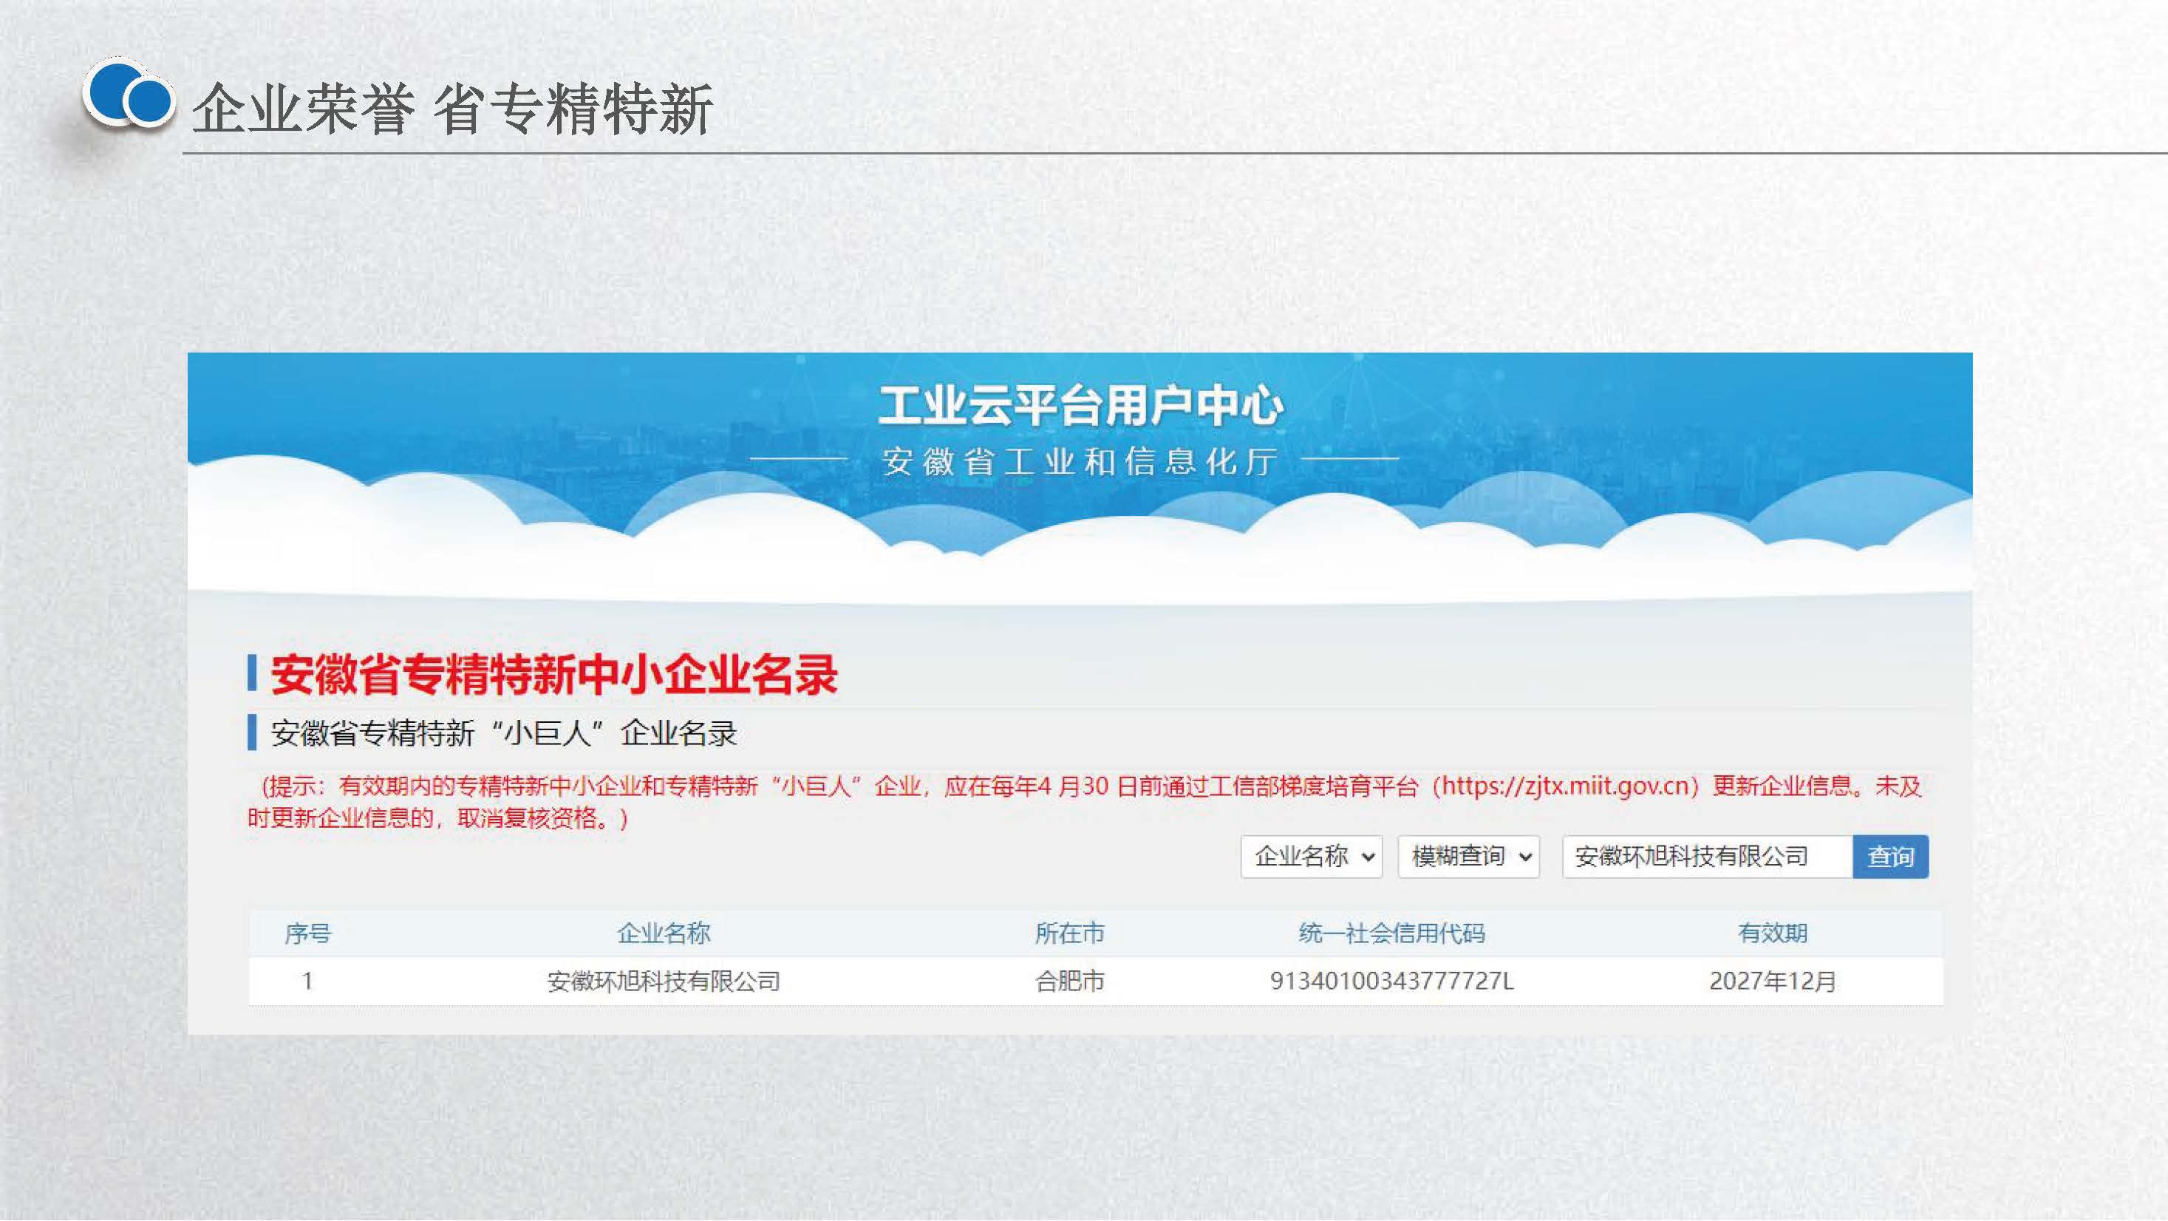Open the 企业名称 dropdown
This screenshot has width=2168, height=1221.
coord(1312,857)
